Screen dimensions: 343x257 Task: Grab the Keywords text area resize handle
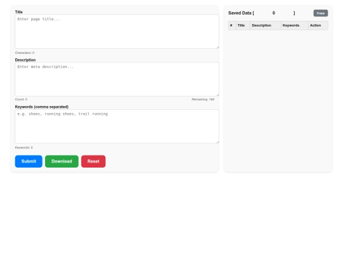pos(217,142)
